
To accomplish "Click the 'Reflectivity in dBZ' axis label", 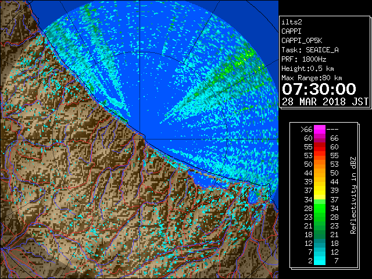I will tap(353, 195).
